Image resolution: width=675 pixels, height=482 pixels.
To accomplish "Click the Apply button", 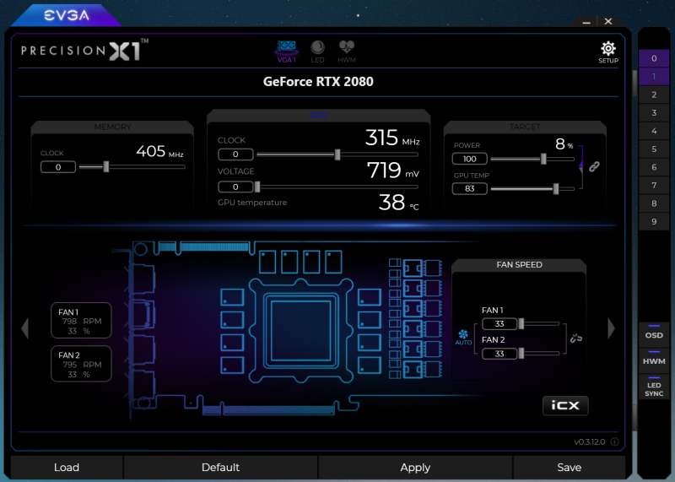I will [x=415, y=467].
